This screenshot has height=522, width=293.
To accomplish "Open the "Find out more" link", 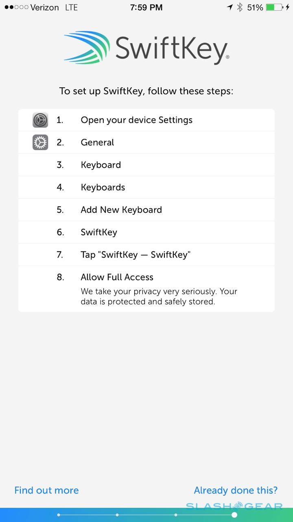I will (46, 490).
